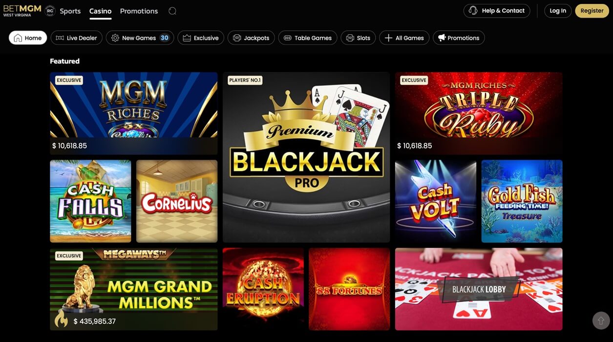Viewport: 613px width, 342px height.
Task: Open Promotions in top navigation
Action: click(x=139, y=11)
